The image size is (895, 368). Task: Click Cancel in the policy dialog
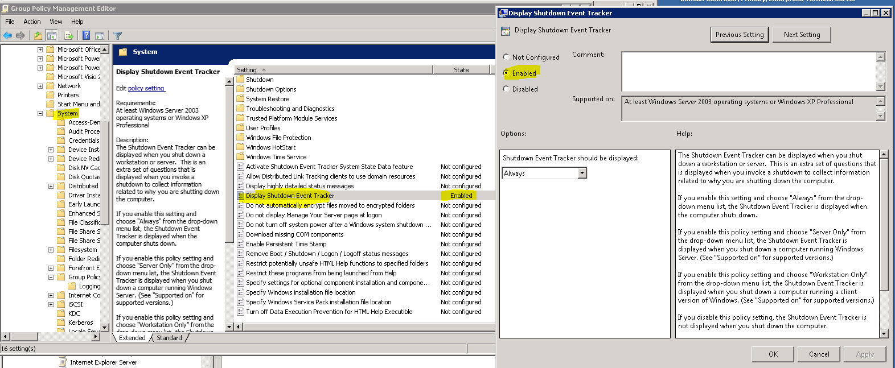[x=819, y=354]
